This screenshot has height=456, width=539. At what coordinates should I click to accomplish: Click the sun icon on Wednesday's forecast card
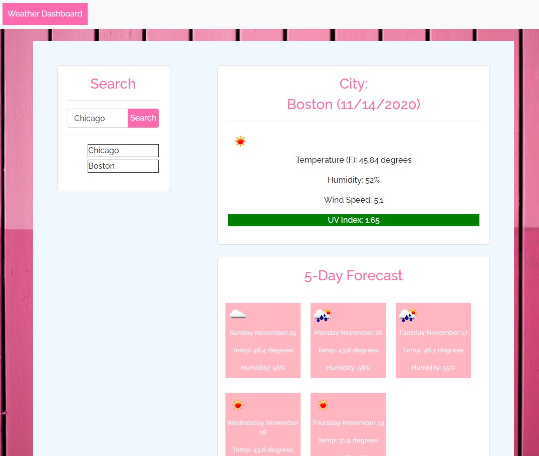(x=237, y=405)
